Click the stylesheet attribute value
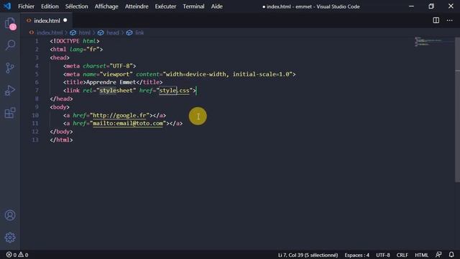Viewport: 460px width, 259px height. coord(116,91)
